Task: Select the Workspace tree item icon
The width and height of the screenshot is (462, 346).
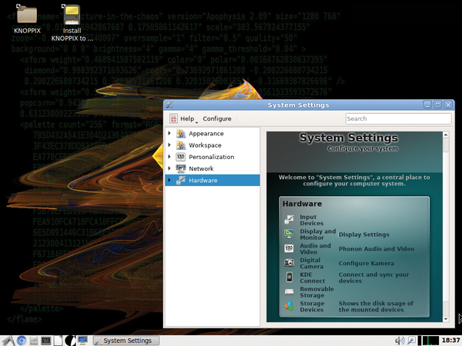Action: pyautogui.click(x=181, y=145)
